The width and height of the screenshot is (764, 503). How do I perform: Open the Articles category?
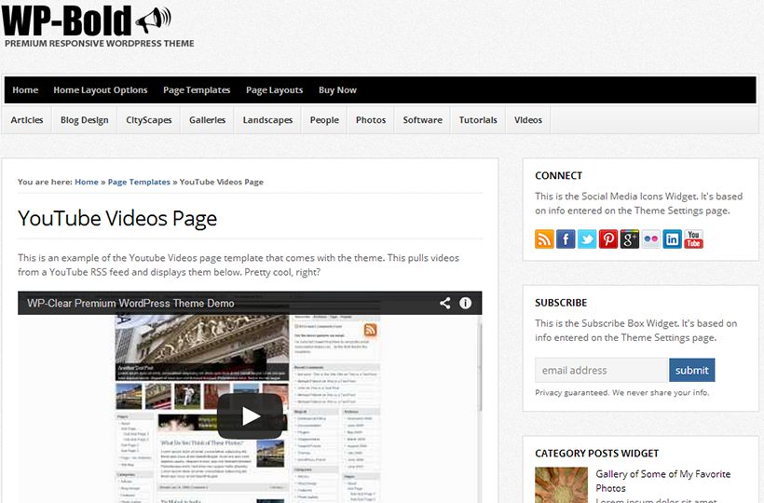click(27, 120)
